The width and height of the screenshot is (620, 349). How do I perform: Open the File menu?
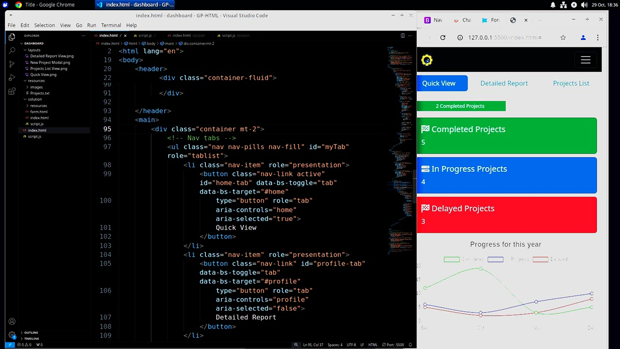tap(11, 25)
